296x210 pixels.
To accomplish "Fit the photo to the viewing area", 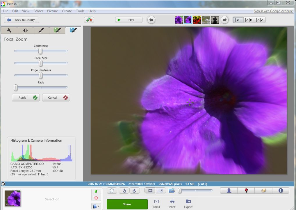I will [150, 191].
